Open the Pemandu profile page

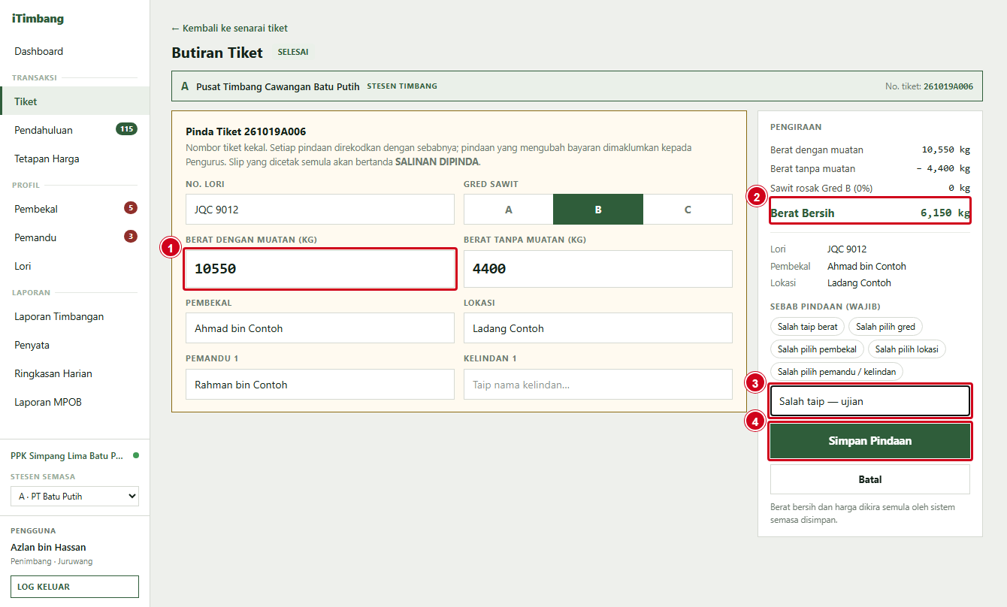(74, 237)
